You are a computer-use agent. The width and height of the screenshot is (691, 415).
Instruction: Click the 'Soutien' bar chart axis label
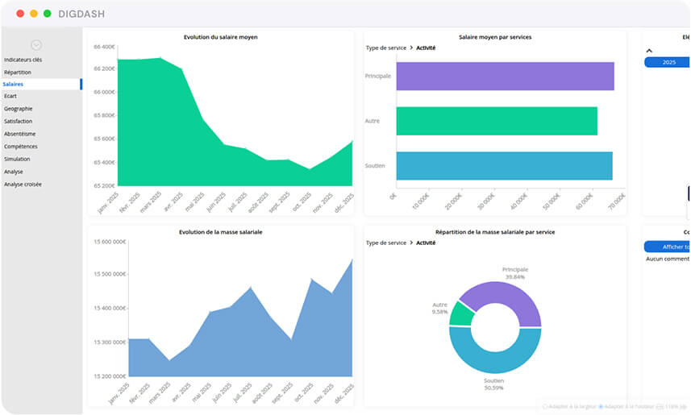click(375, 166)
